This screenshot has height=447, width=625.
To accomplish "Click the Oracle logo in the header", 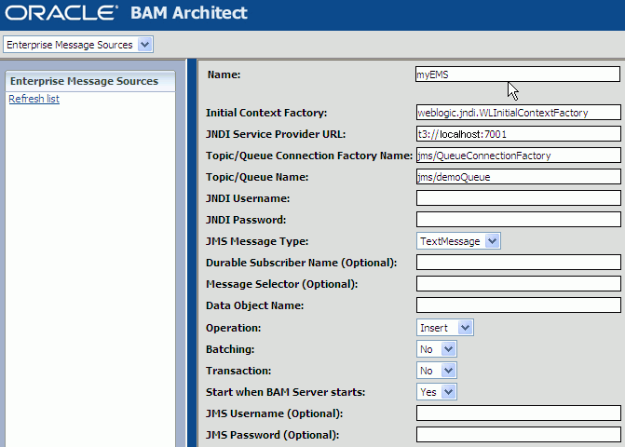I will coord(61,13).
